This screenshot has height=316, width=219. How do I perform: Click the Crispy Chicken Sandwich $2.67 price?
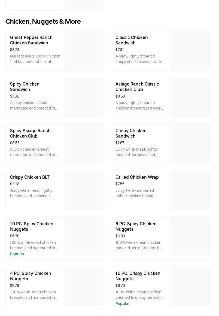[x=120, y=143]
